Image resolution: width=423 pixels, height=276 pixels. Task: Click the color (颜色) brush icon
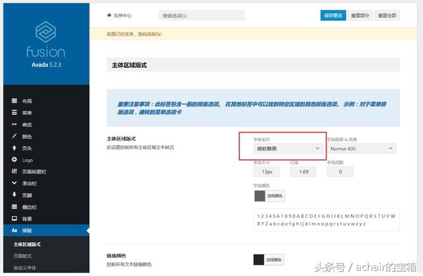(15, 136)
